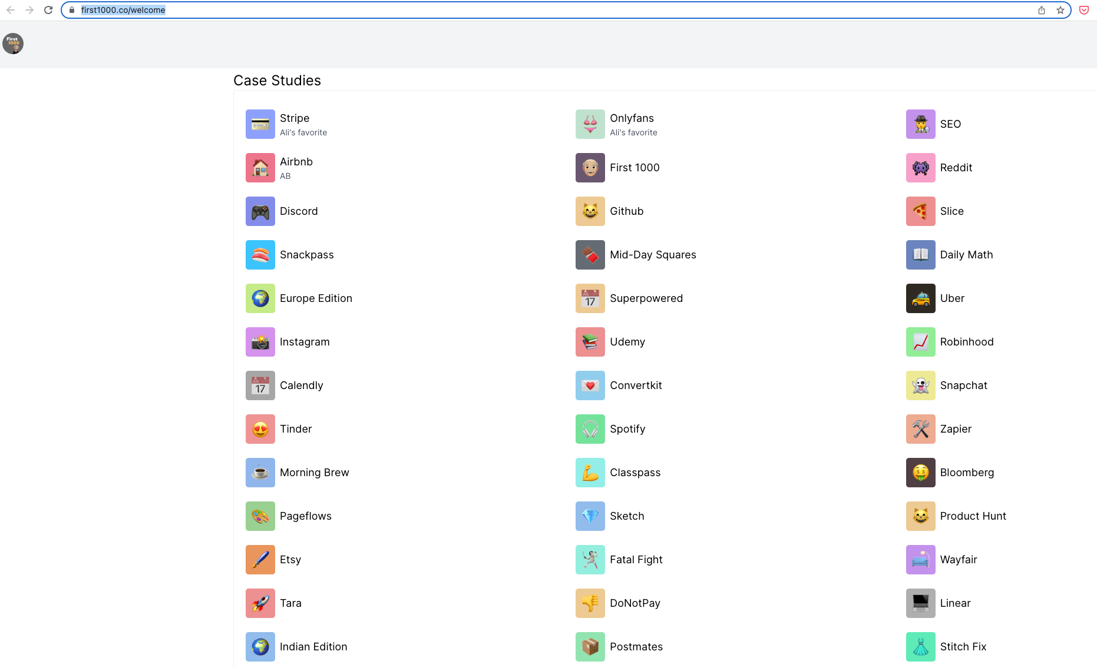This screenshot has height=668, width=1097.
Task: Click the Convertkit love letter icon
Action: point(590,385)
